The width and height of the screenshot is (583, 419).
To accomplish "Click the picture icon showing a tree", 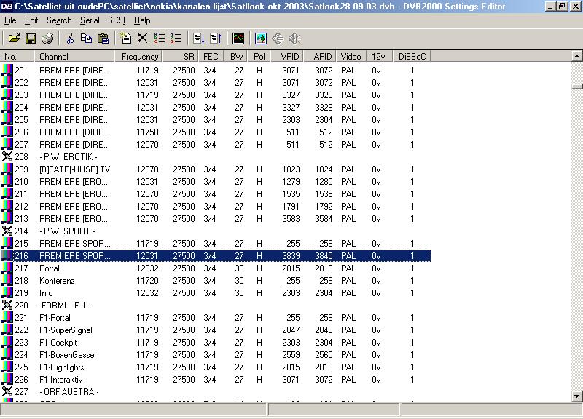I will [261, 39].
